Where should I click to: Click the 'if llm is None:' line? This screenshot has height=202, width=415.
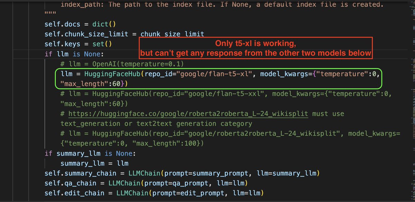coord(74,54)
